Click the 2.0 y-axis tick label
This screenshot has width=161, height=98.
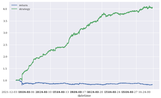click(5, 57)
